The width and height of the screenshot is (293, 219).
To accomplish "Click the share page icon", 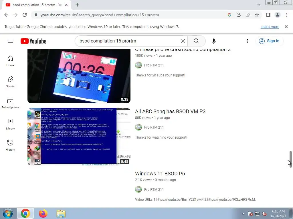I will point(248,15).
